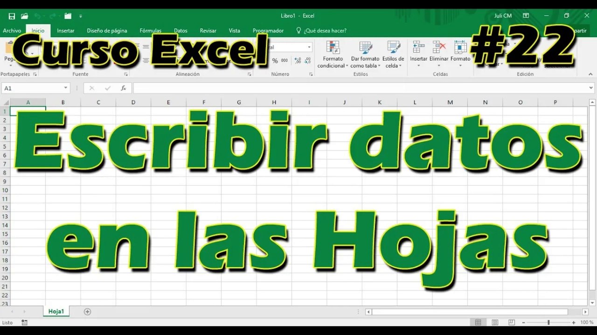Screen dimensions: 597x335
Task: Open Ribbon Display Options in the title bar
Action: [526, 15]
